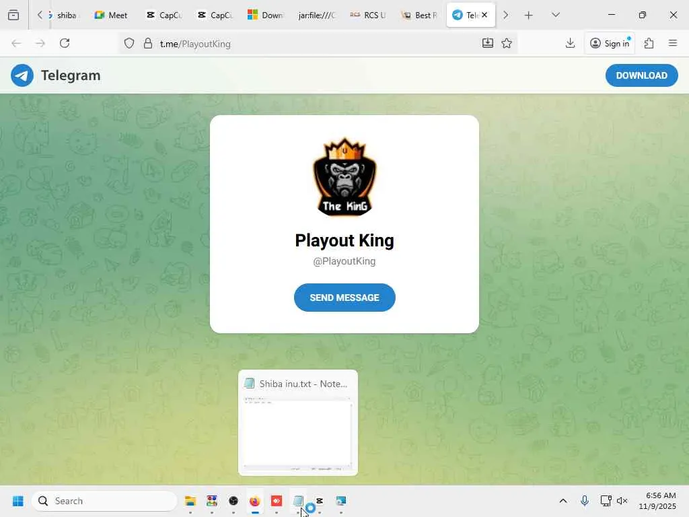Switch to the Microsoft Download tab

tap(266, 15)
